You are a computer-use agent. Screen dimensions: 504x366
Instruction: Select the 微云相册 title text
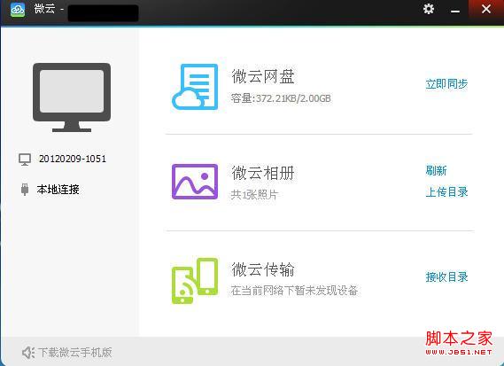point(263,173)
